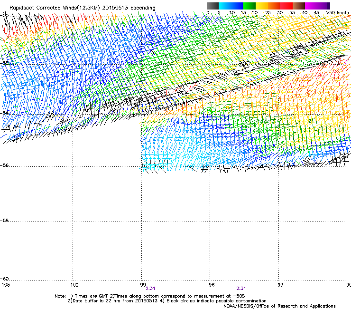351x309 pixels.
Task: Click the '-54' latitude axis label
Action: (x=4, y=113)
